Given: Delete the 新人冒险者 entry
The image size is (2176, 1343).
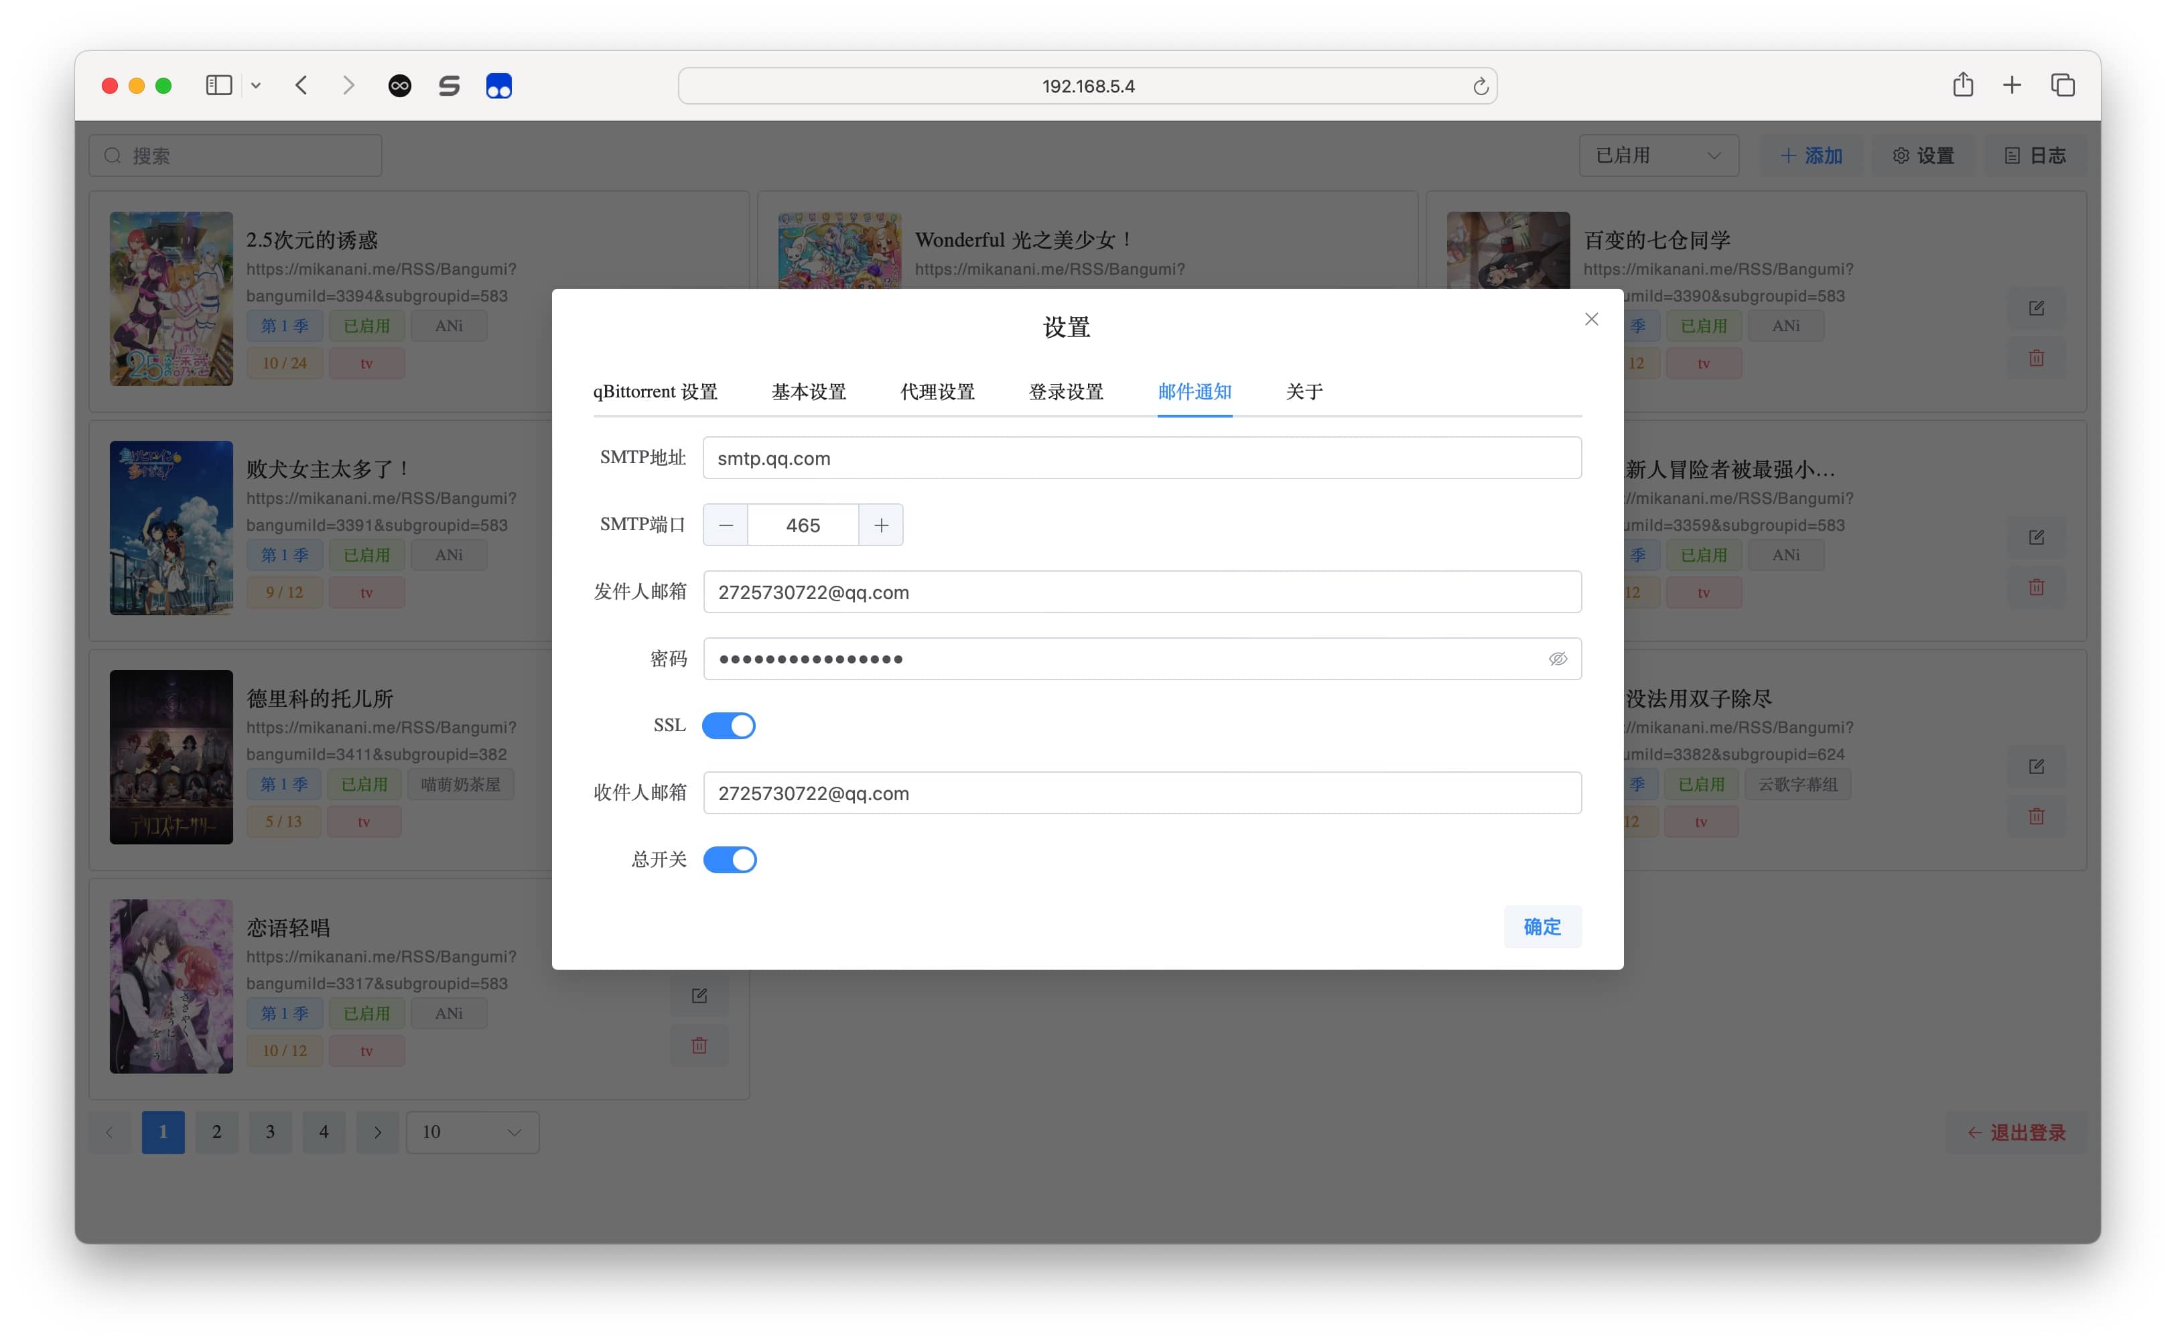Looking at the screenshot, I should [x=2036, y=587].
